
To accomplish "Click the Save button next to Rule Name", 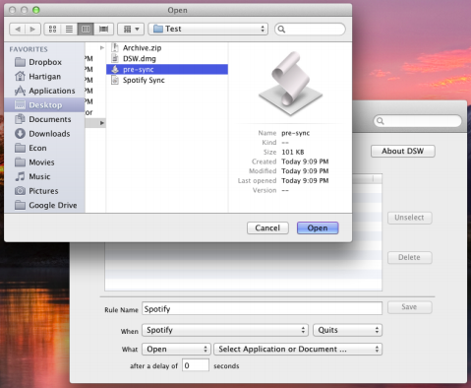I will pos(409,307).
